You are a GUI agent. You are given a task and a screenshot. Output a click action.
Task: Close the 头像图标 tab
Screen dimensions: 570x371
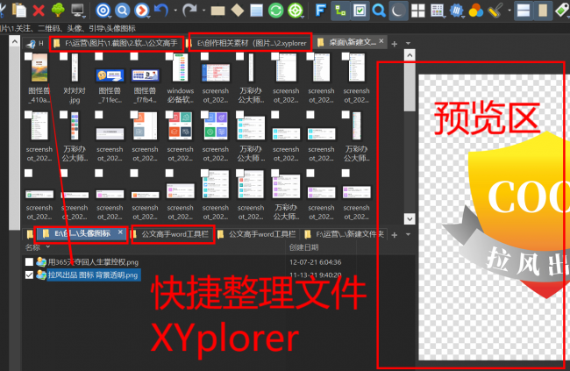120,232
